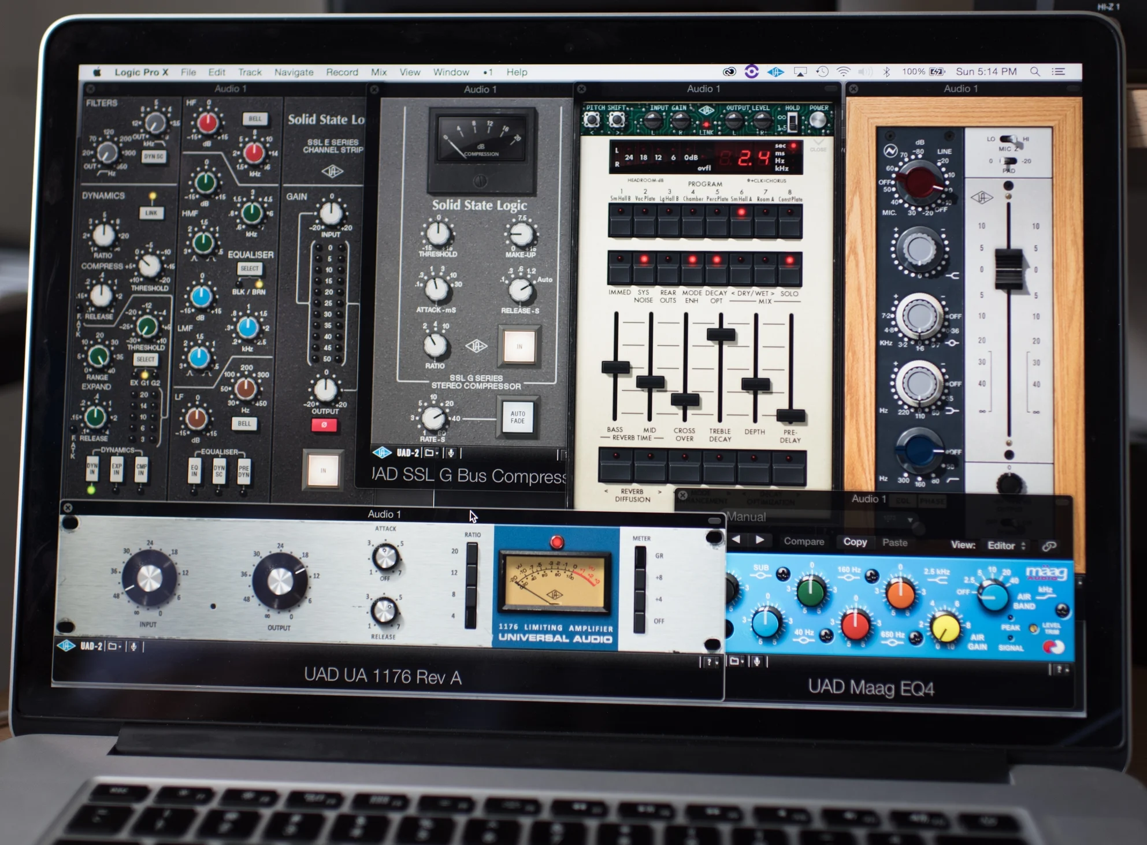Open the Navigate menu

coord(294,72)
